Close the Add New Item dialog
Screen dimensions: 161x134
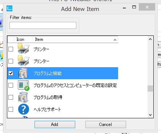[147, 7]
